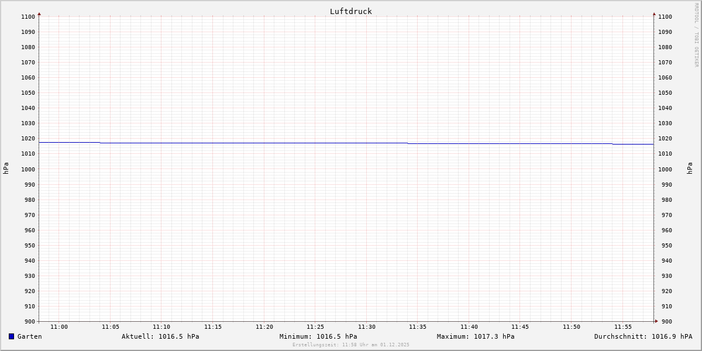Viewport: 702px width, 351px height.
Task: Click the 11:00 time axis label
Action: pyautogui.click(x=59, y=327)
